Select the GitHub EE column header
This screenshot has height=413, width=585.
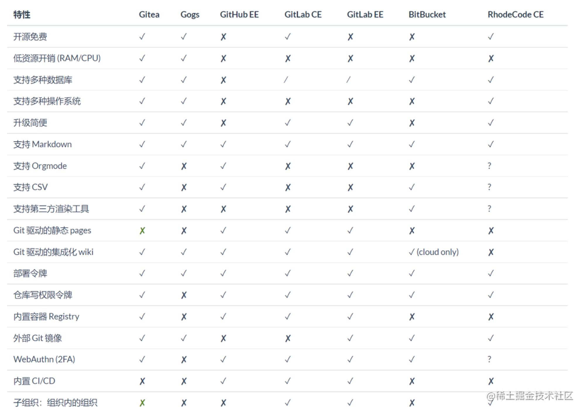pos(239,15)
